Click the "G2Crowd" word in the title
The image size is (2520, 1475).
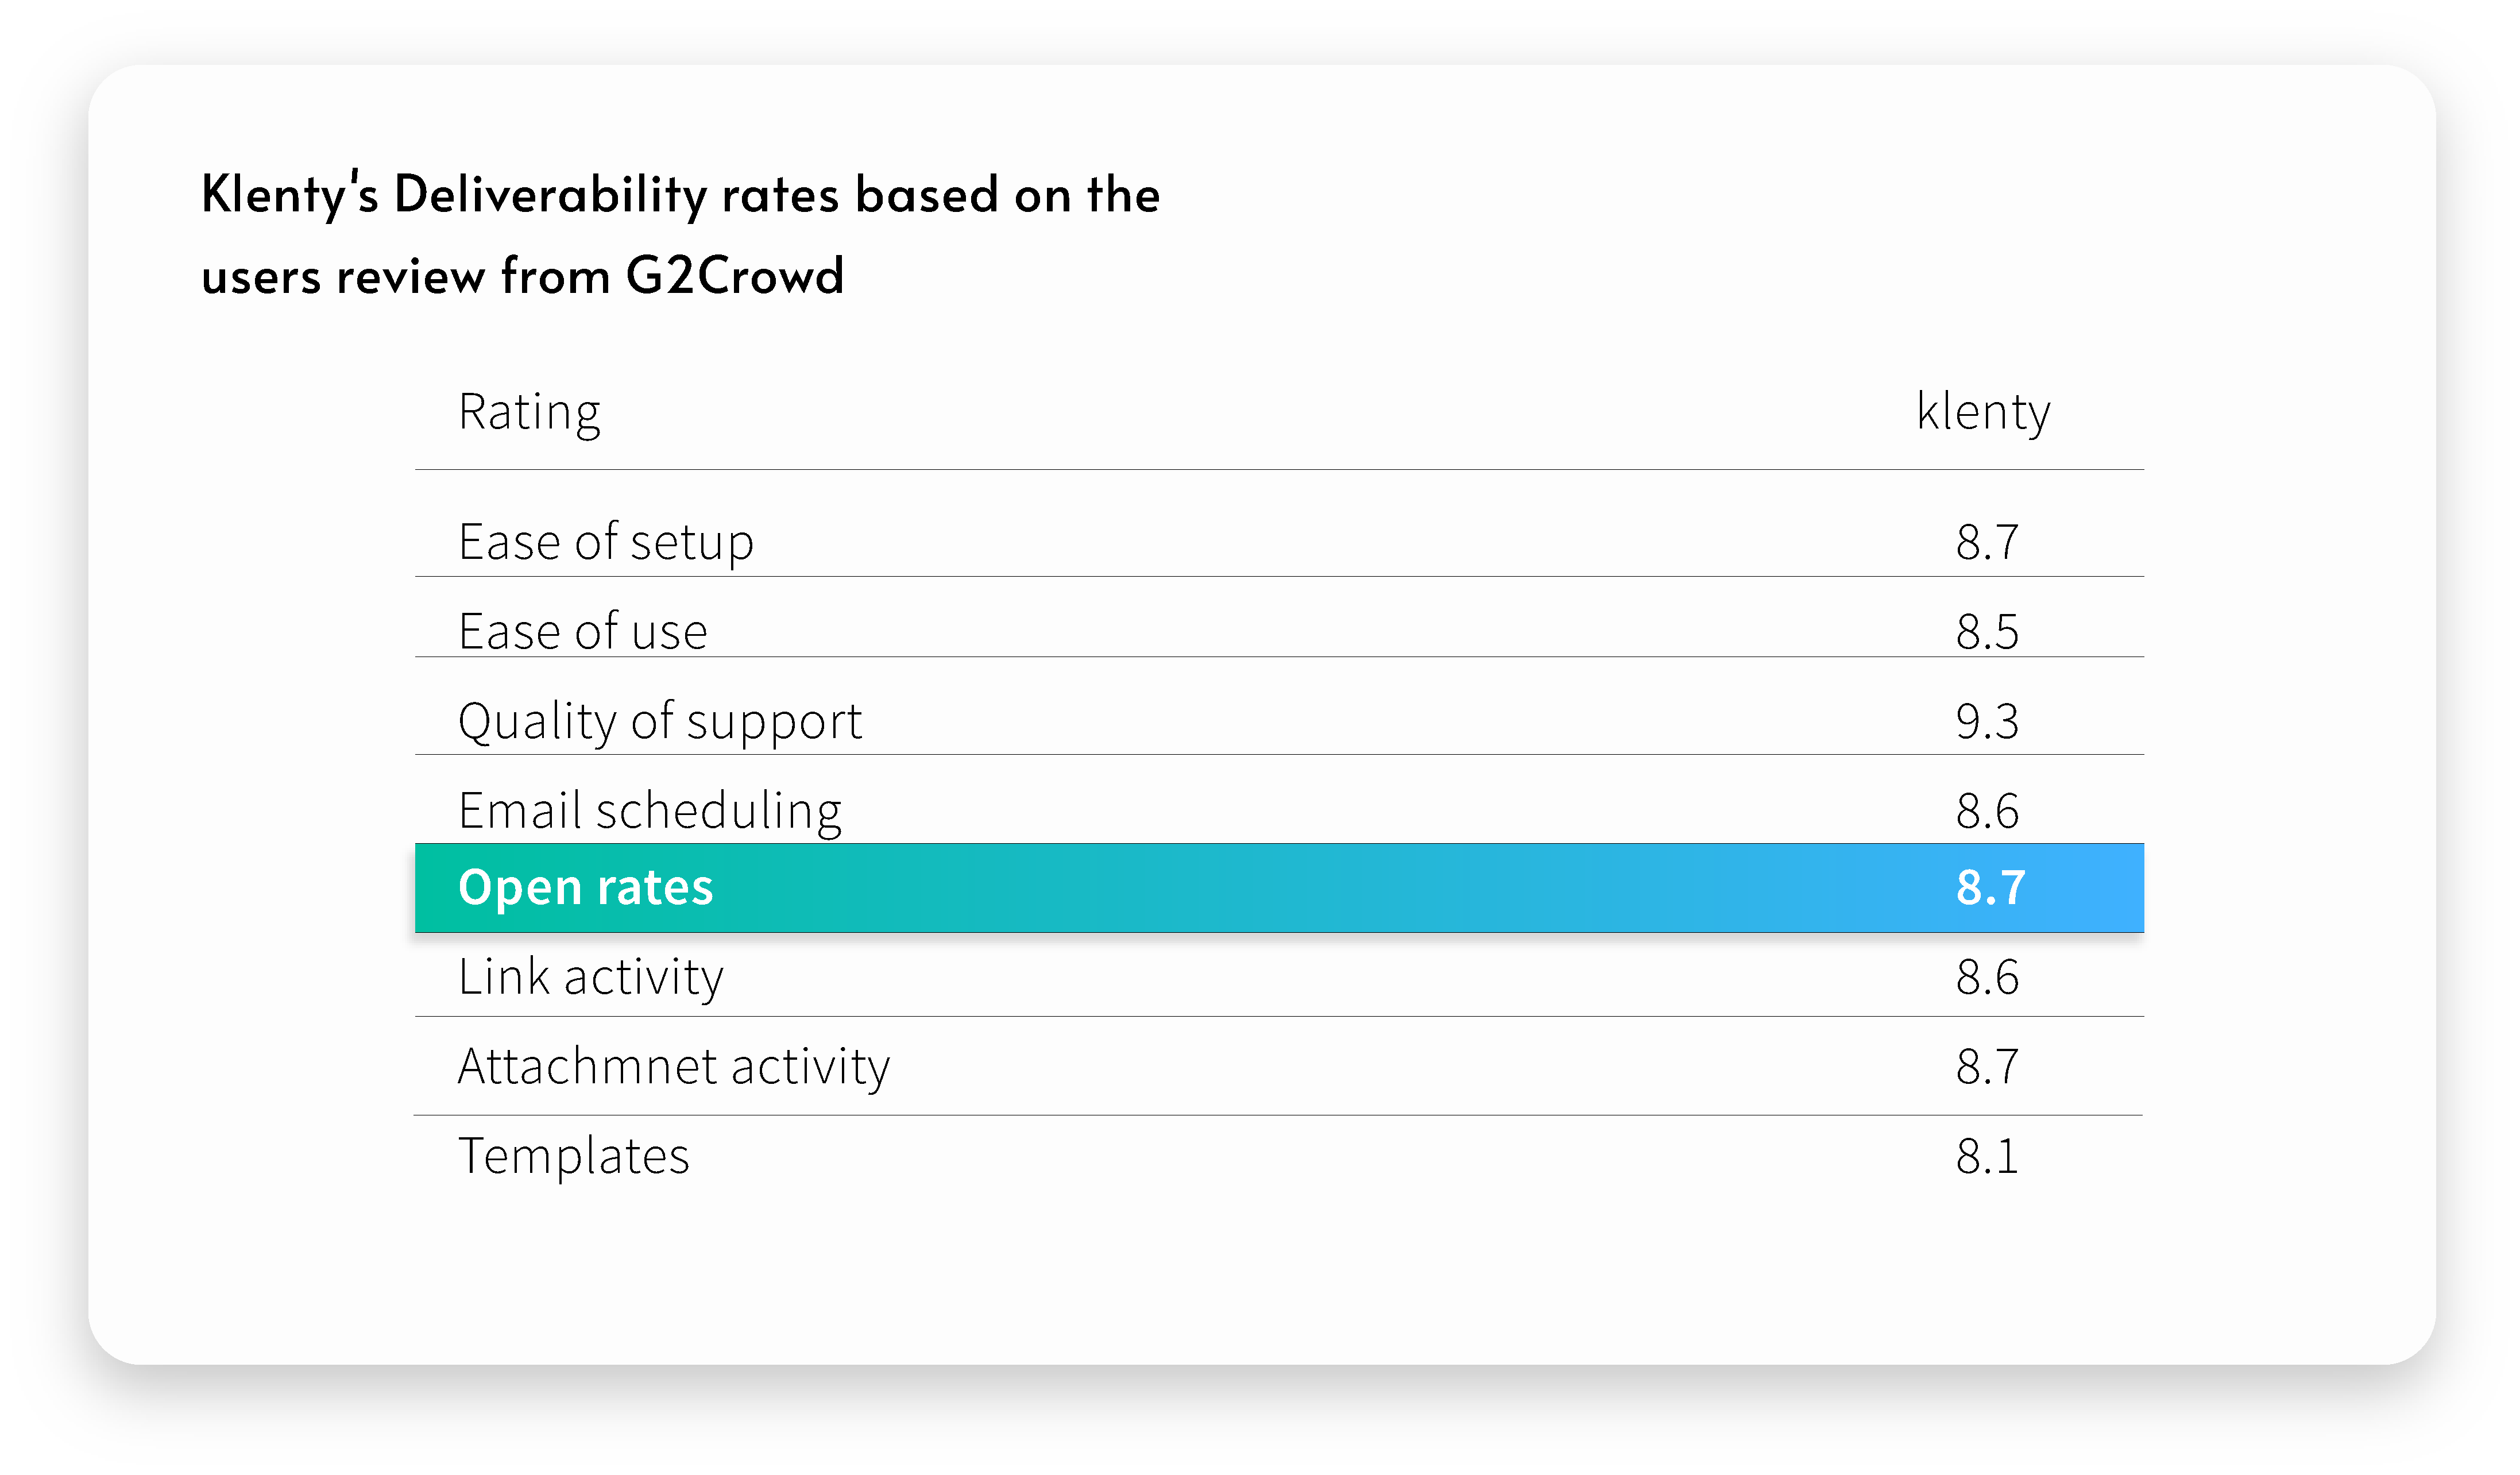735,276
